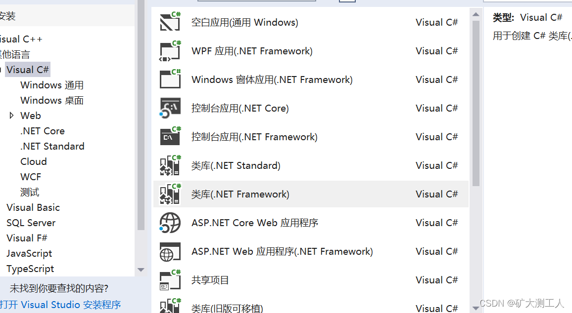Click the ASP.NET Core Web 应用程序 globe icon

click(170, 223)
